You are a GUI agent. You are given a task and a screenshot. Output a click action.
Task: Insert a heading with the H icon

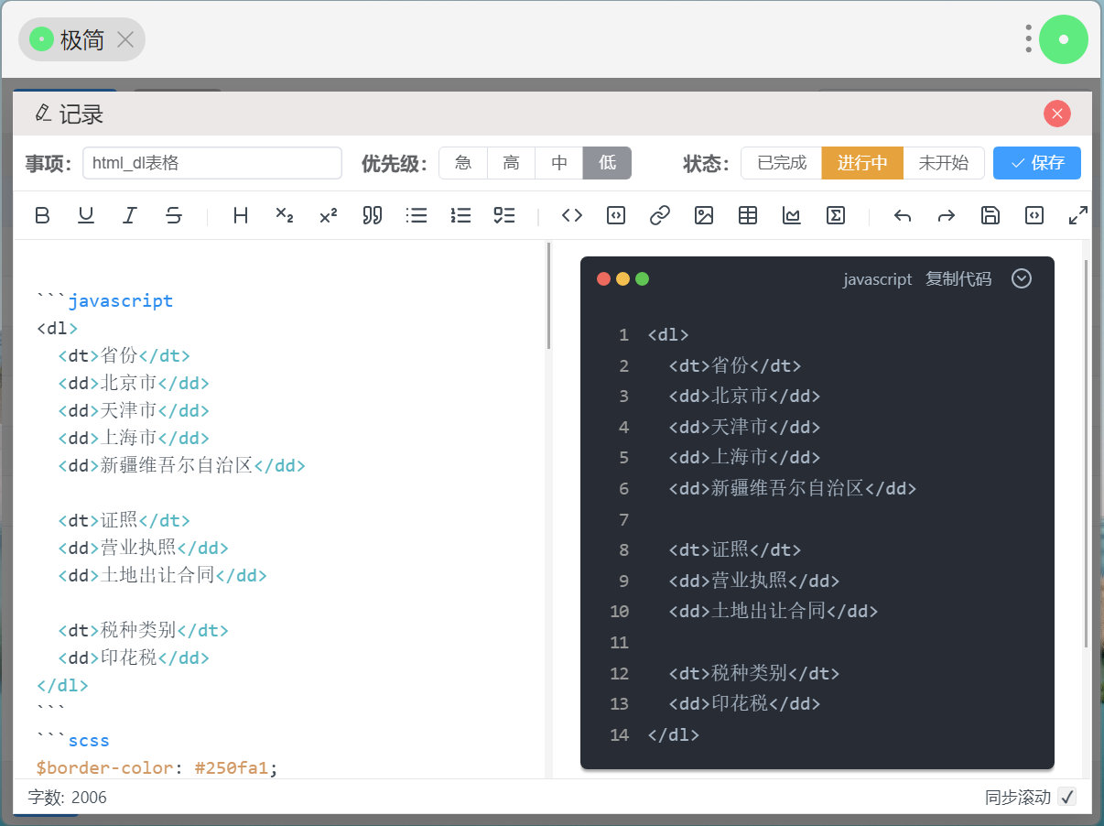pos(241,215)
